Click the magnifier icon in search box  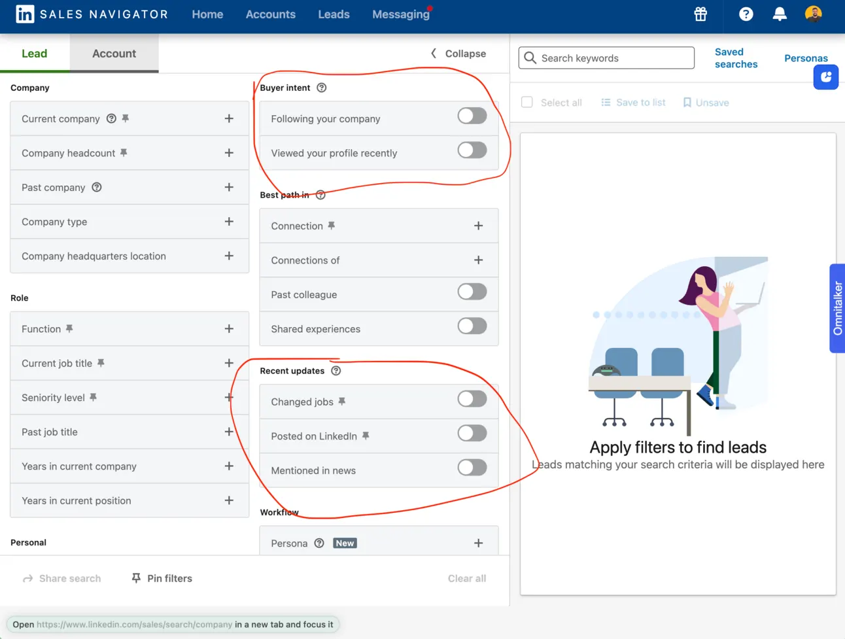point(530,58)
